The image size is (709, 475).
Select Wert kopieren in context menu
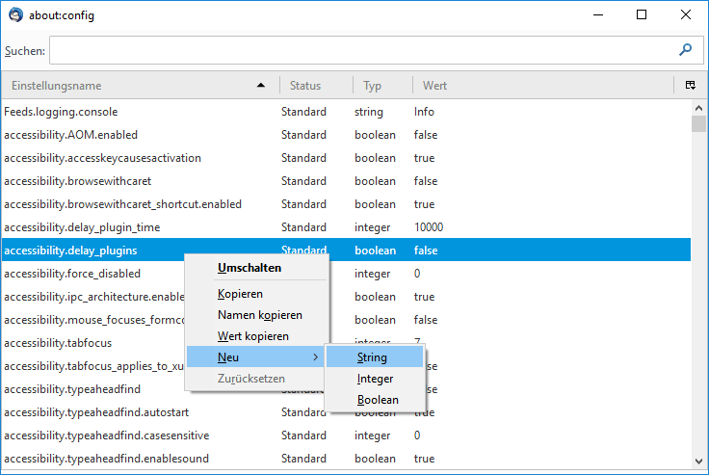(x=252, y=336)
